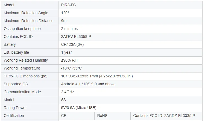The width and height of the screenshot is (205, 121).
Task: Select the Occupation keep time label
Action: [x=22, y=29]
